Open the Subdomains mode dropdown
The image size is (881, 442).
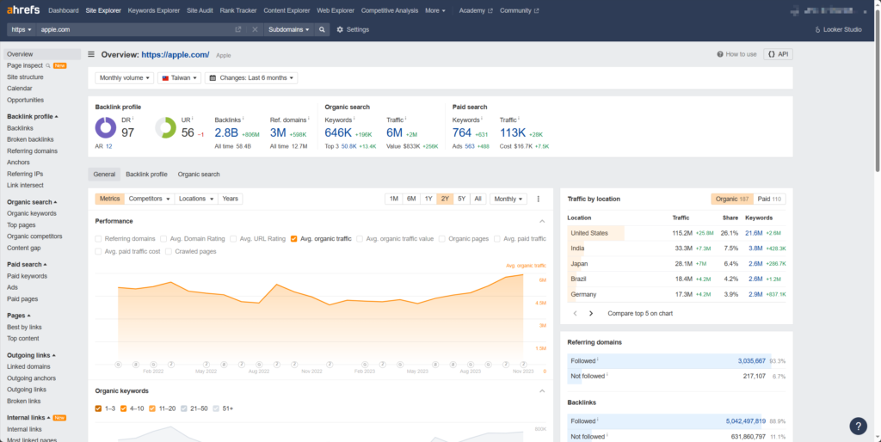coord(289,30)
